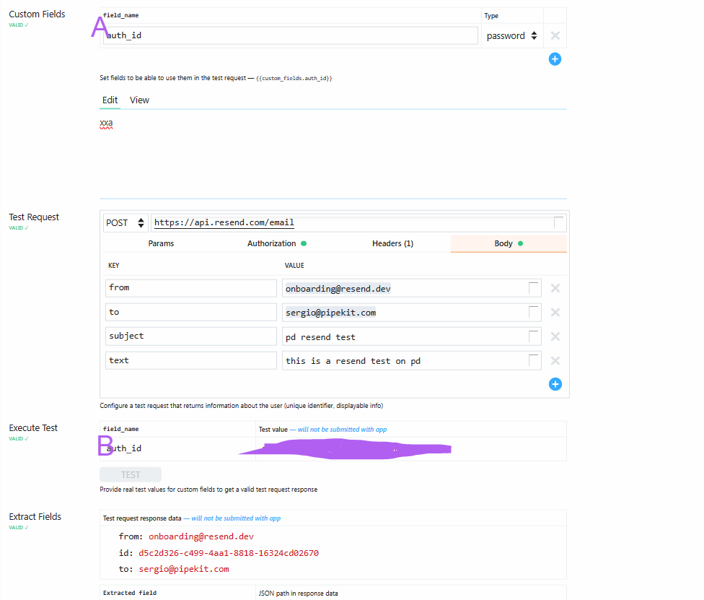Remove the "from" body parameter with its X icon
The height and width of the screenshot is (600, 704).
pos(555,287)
